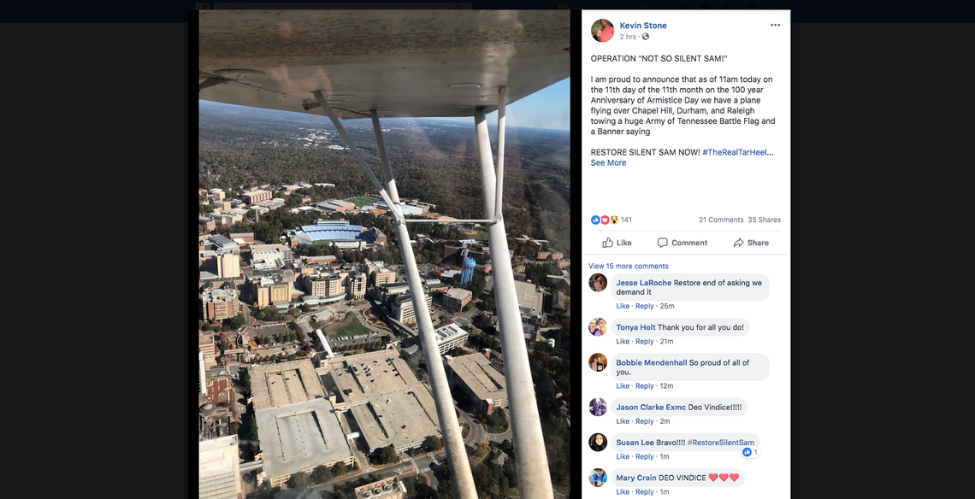Reply to Tonya Holt's comment

tap(644, 341)
